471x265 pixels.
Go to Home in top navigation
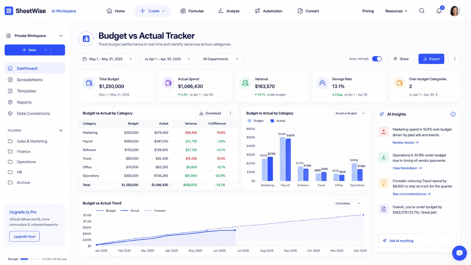coord(115,11)
